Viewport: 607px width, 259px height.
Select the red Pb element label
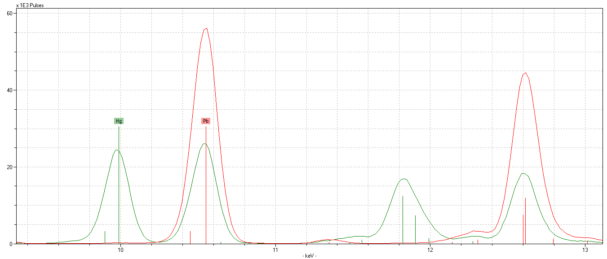[206, 121]
